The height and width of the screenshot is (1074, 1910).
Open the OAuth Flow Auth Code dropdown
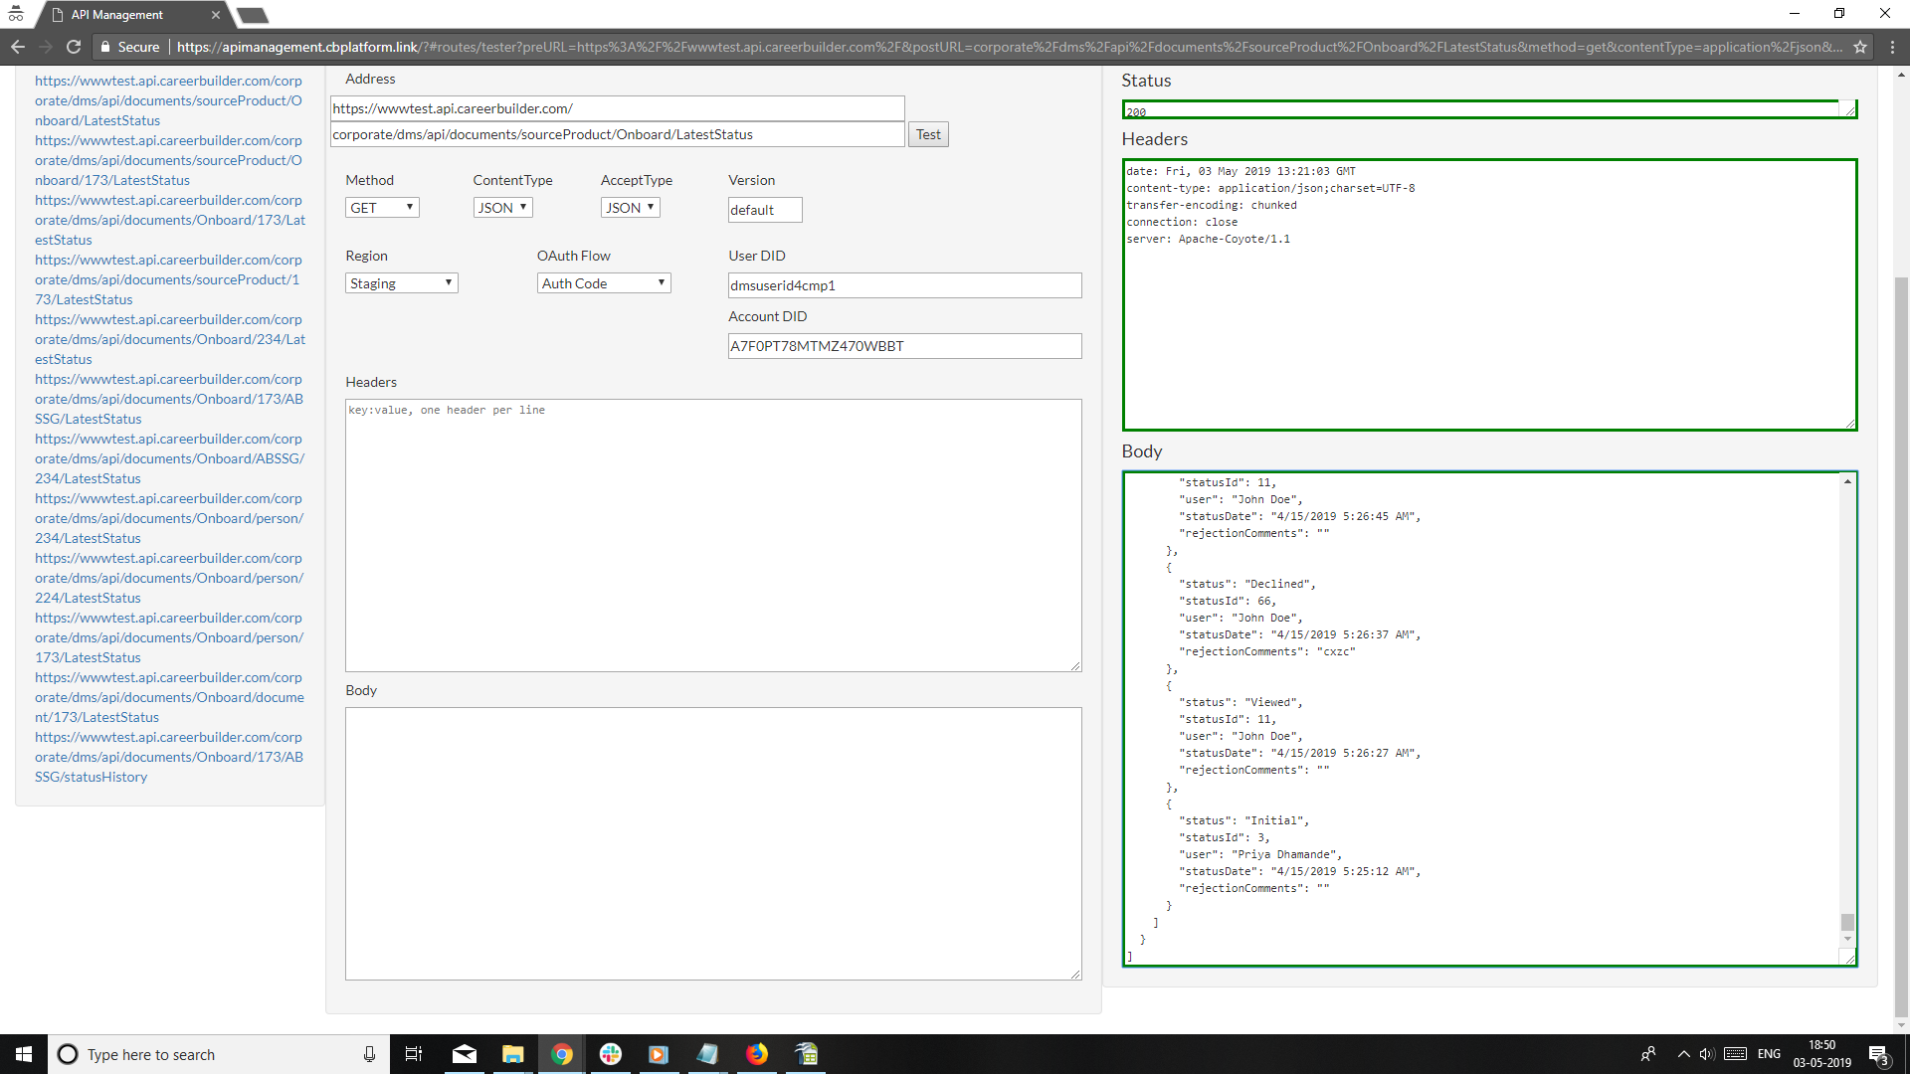coord(604,283)
